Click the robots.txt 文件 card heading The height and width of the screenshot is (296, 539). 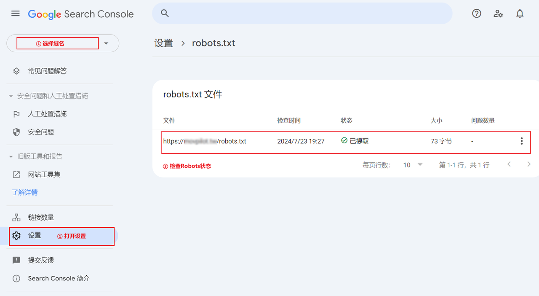pos(192,94)
